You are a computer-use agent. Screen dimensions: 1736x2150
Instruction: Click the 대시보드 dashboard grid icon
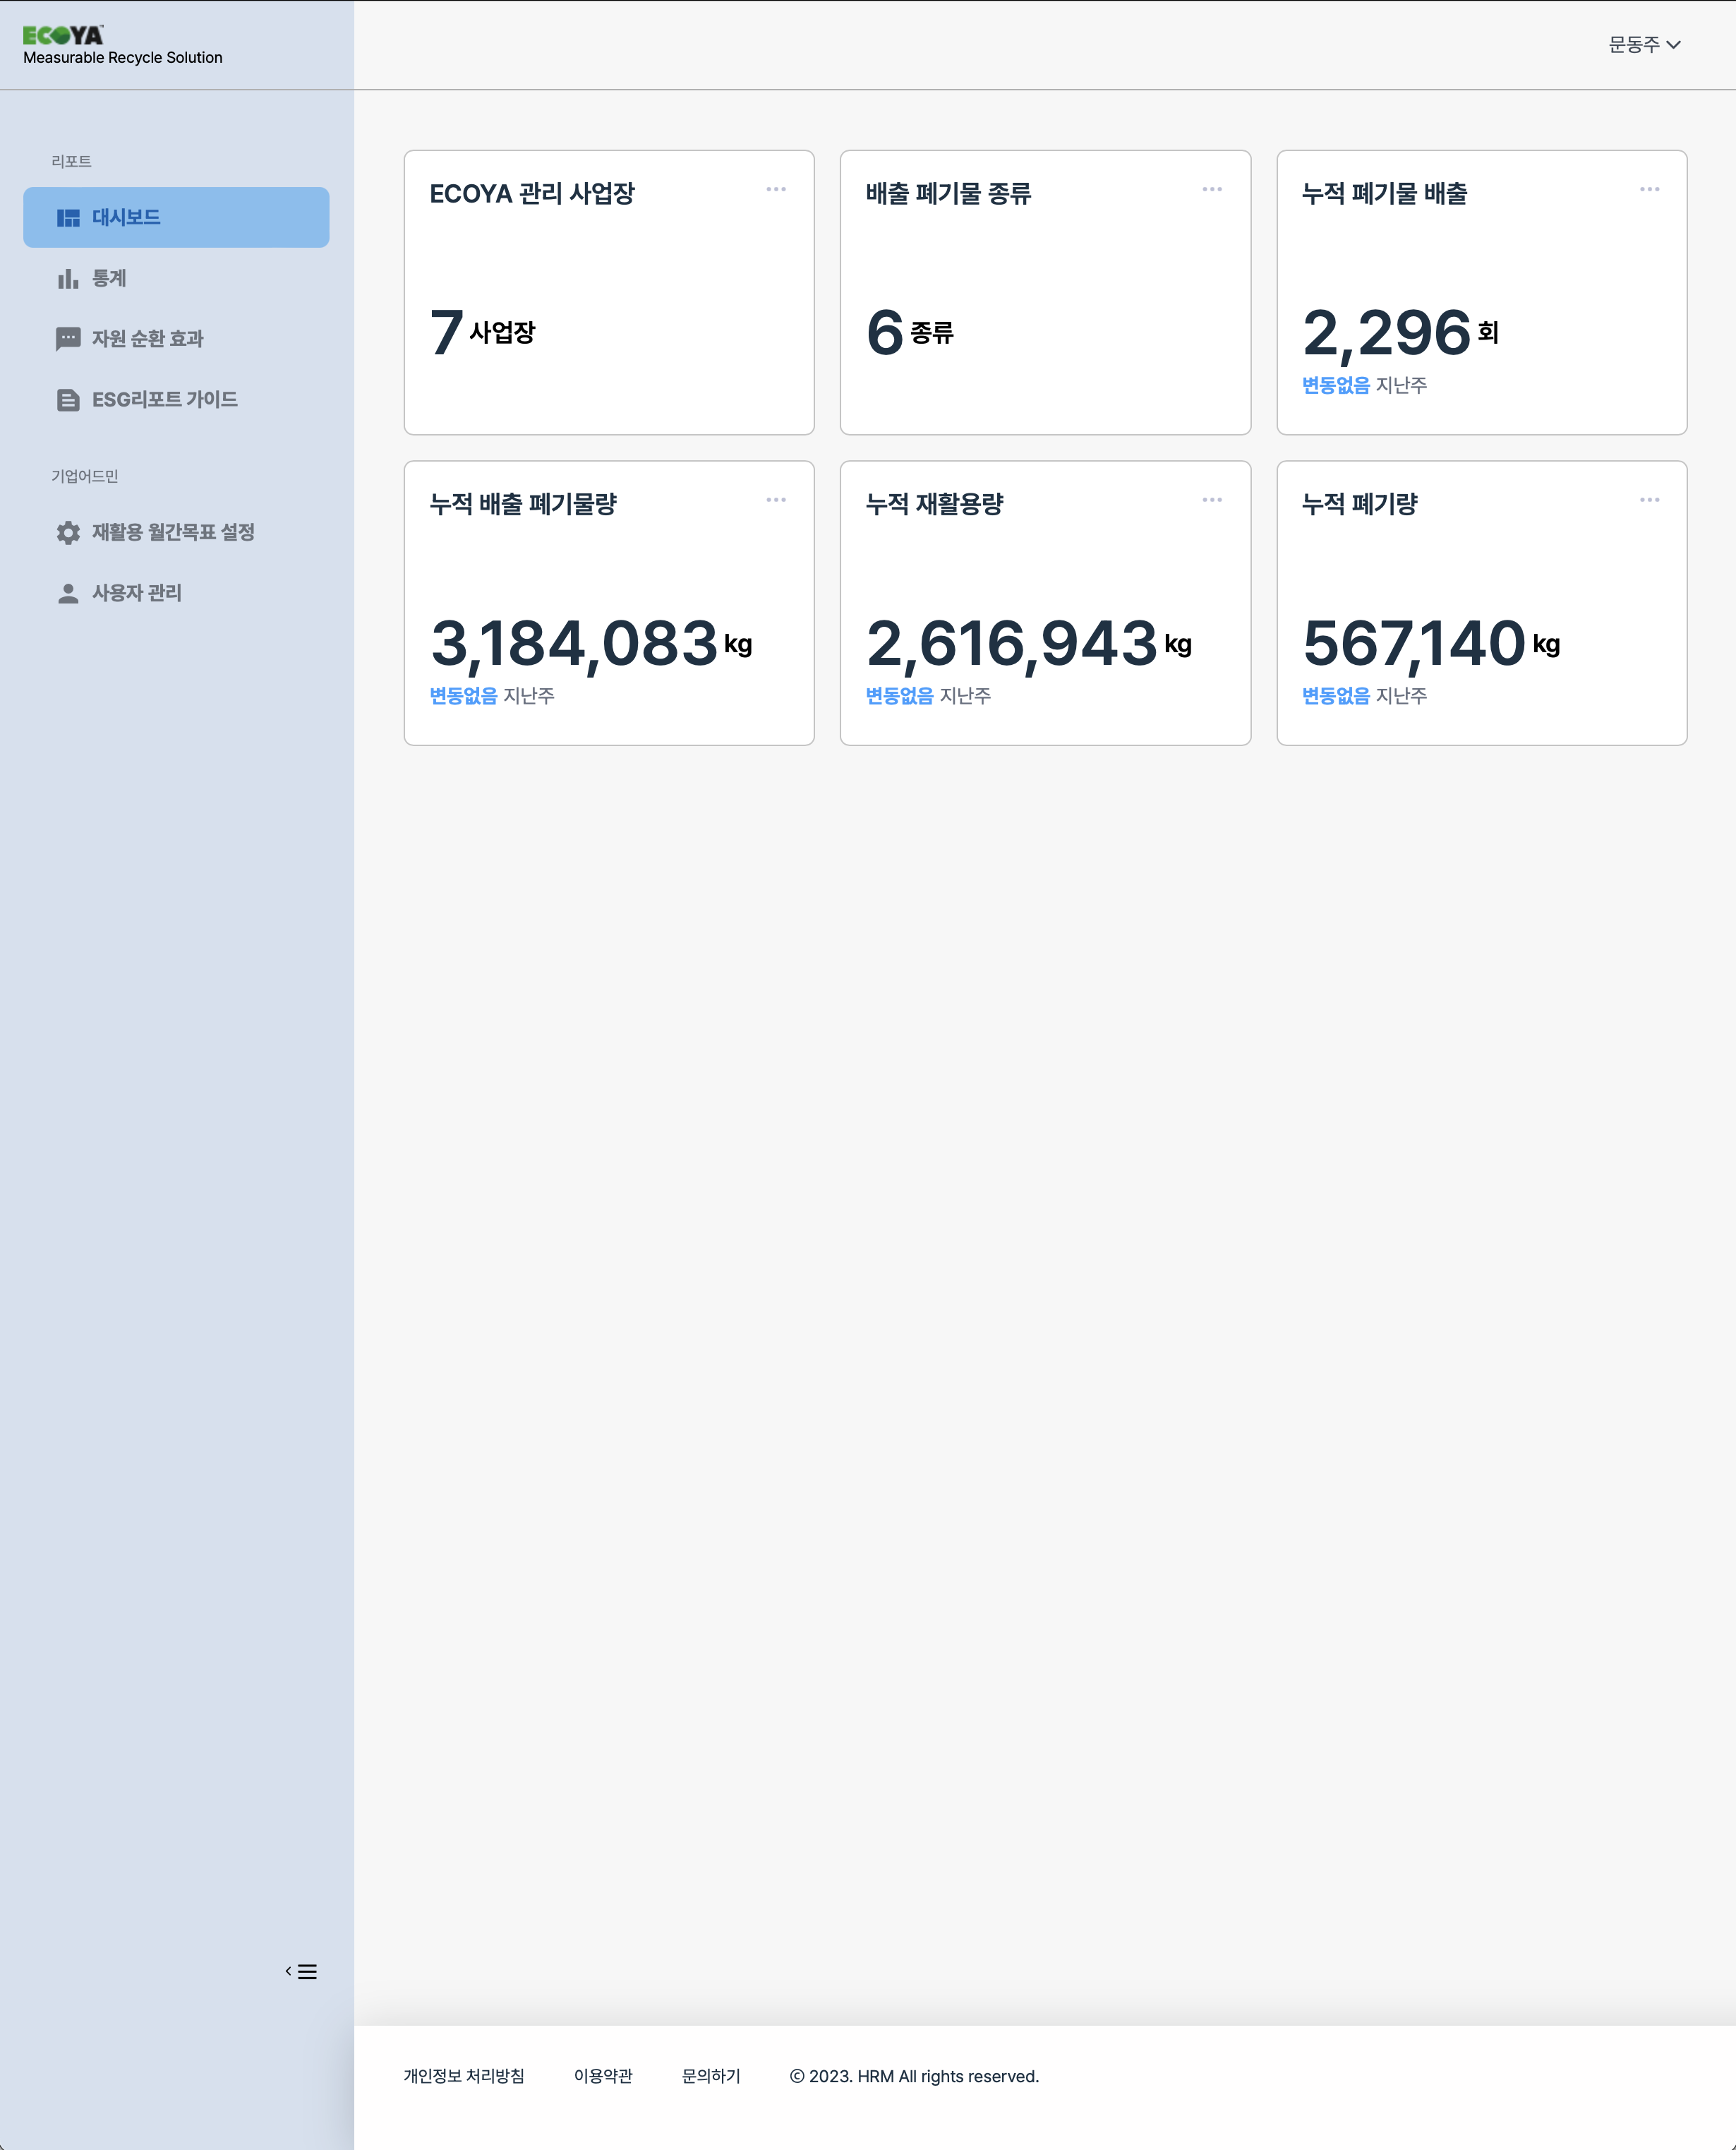click(x=68, y=218)
